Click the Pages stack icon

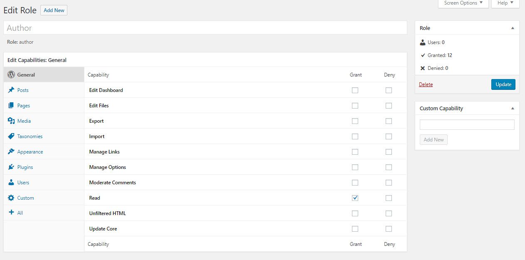11,105
